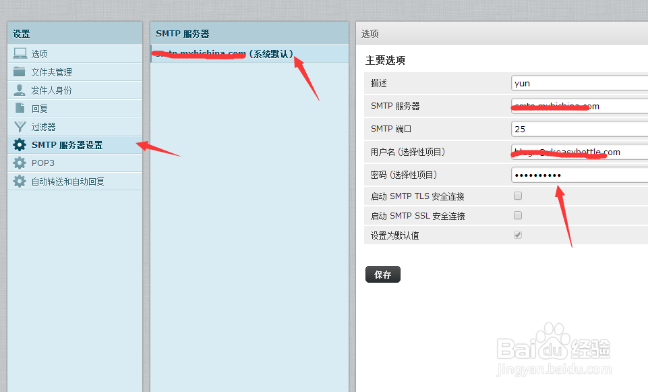The width and height of the screenshot is (648, 392).
Task: Enable 启动 SMTP SSL 安全连接 checkbox
Action: pos(518,215)
